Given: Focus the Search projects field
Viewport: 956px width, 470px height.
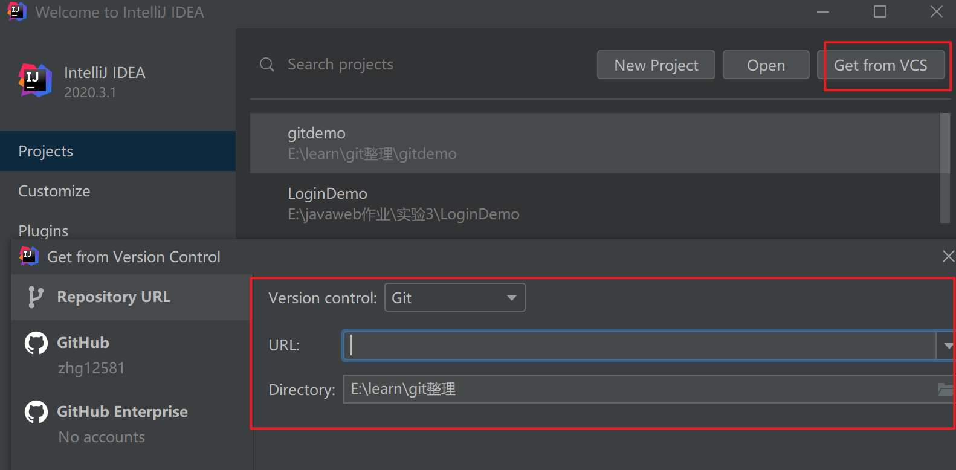Looking at the screenshot, I should click(423, 65).
